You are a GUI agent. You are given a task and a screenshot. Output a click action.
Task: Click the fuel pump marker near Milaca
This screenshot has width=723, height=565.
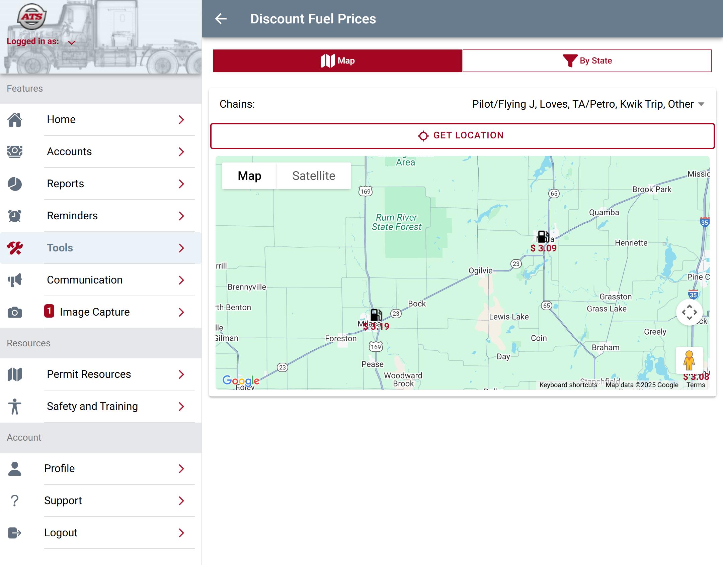(376, 315)
